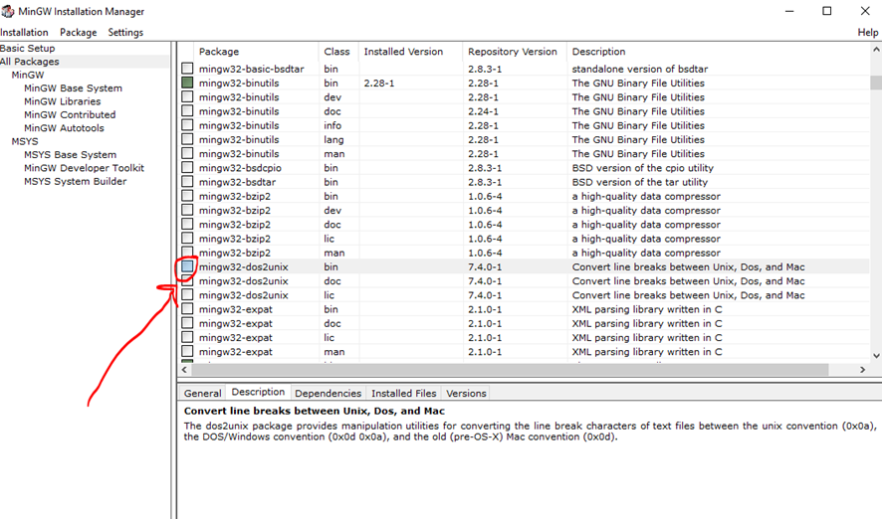
Task: Click the horizontal scrollbar right arrow
Action: 863,370
